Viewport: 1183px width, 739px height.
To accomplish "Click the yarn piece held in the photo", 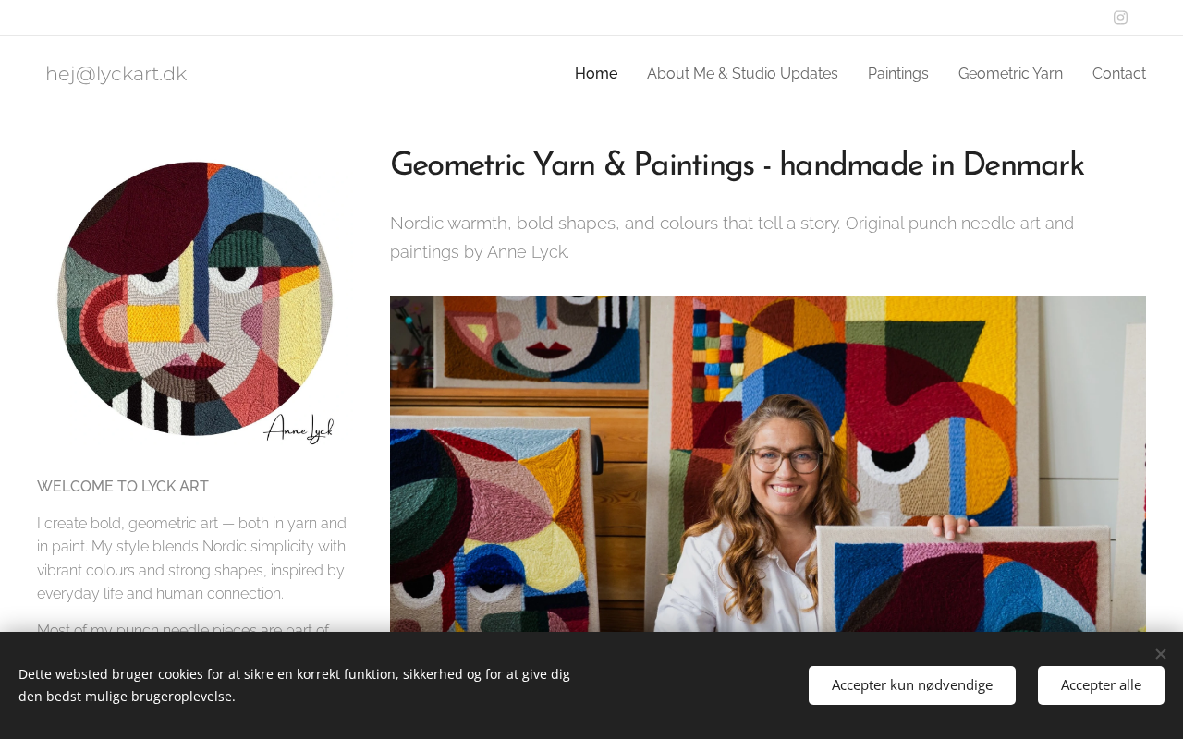I will click(980, 582).
